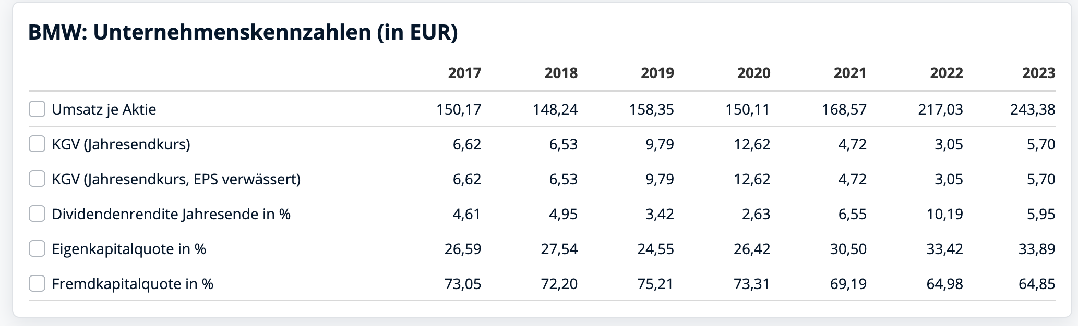This screenshot has height=326, width=1078.
Task: Click the Fremdkapitalquote in % label
Action: [133, 284]
